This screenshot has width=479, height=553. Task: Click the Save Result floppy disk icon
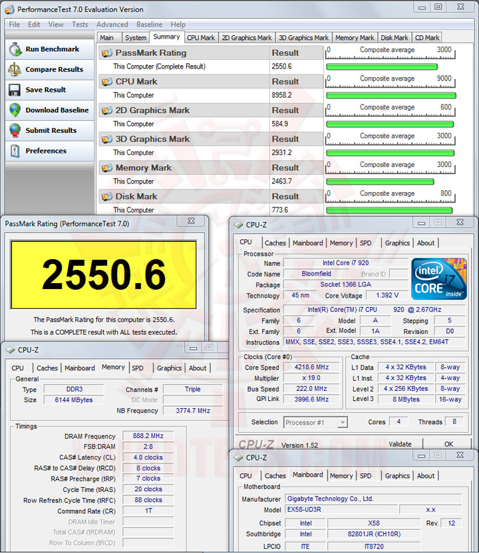coord(15,90)
